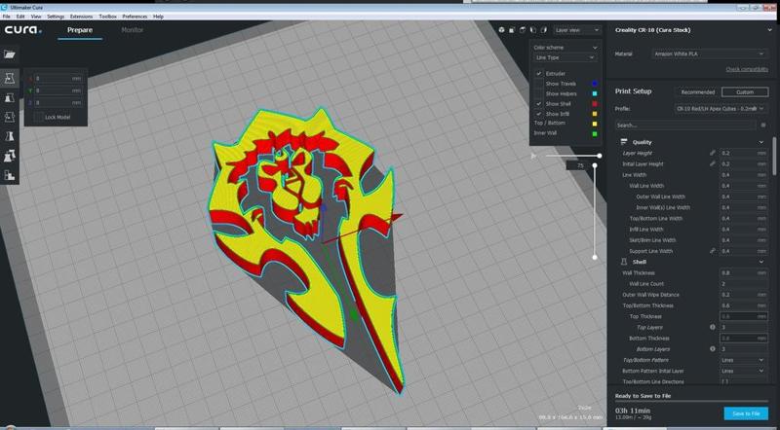Click the link icon beside Initial Layer Height
The width and height of the screenshot is (780, 430).
713,163
